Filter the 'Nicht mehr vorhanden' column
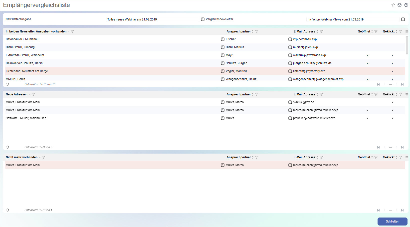 43,157
